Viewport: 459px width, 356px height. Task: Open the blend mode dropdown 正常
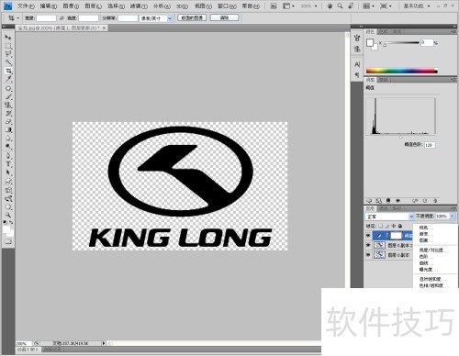389,217
